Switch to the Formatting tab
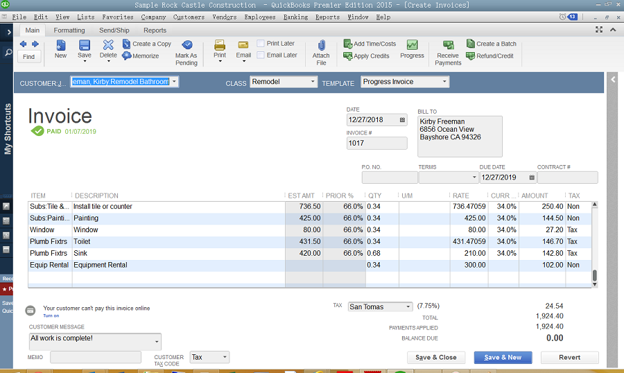 pyautogui.click(x=69, y=31)
